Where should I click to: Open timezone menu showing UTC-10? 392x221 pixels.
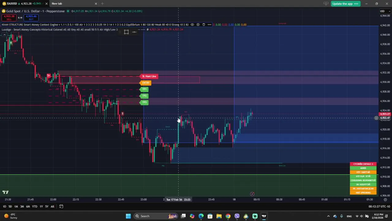point(379,207)
